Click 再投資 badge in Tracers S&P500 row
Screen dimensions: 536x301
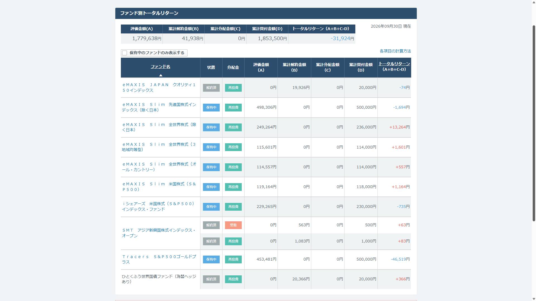[x=233, y=259]
